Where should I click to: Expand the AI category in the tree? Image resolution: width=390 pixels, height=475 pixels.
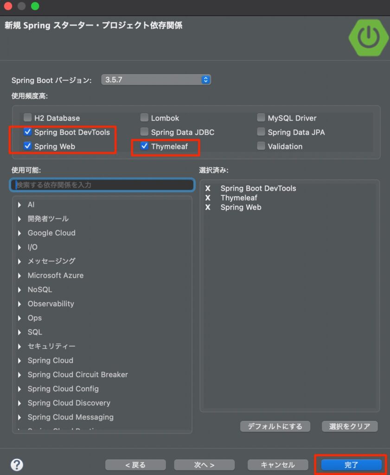click(19, 205)
